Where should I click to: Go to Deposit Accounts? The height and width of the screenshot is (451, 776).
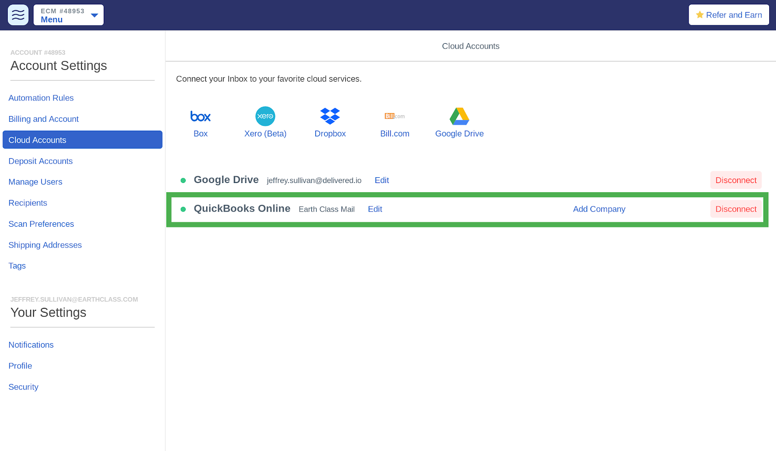click(x=41, y=161)
